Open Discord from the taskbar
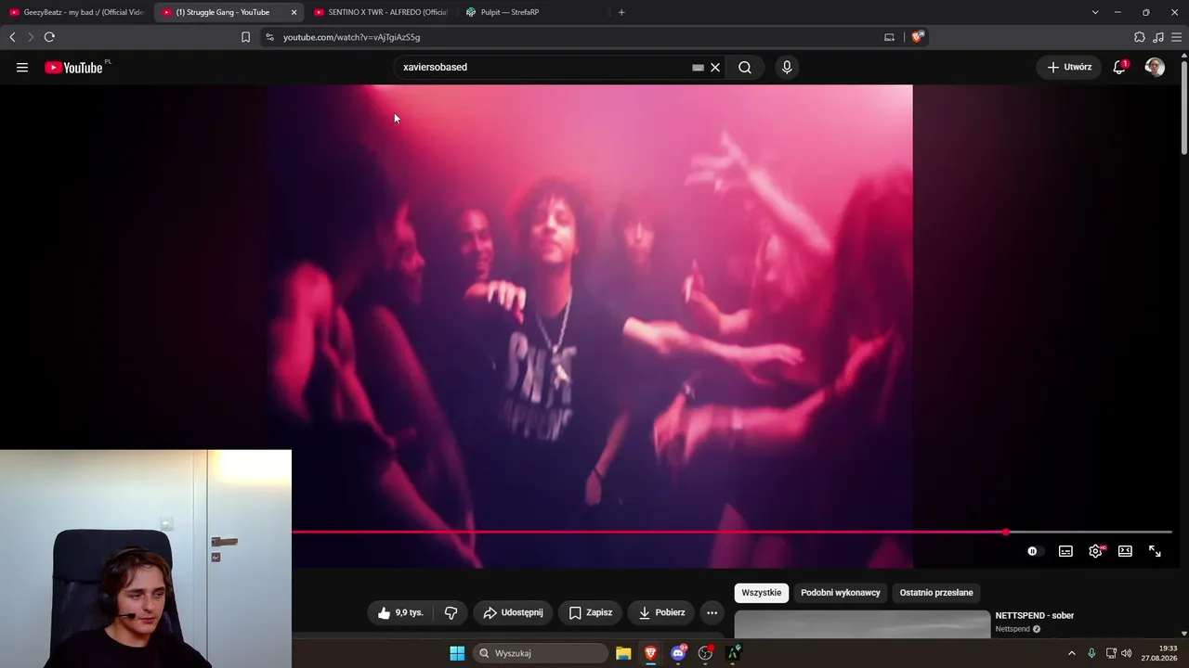1189x668 pixels. (678, 653)
